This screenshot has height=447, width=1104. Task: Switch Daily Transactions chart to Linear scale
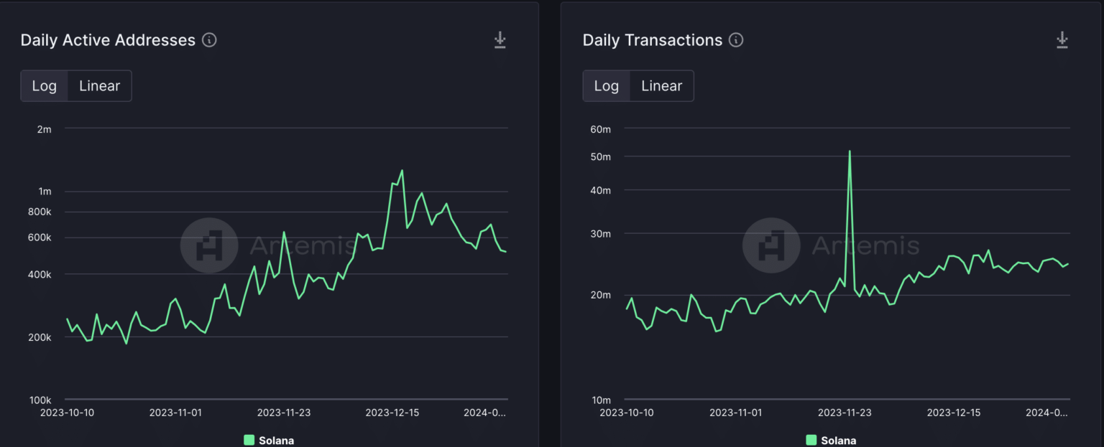(x=661, y=86)
